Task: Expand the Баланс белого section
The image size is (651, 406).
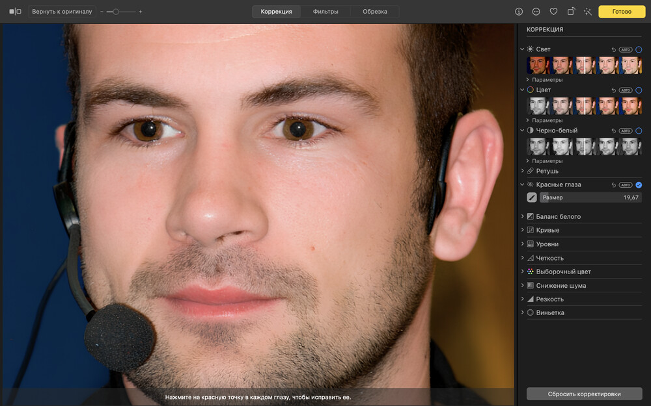Action: pyautogui.click(x=558, y=216)
